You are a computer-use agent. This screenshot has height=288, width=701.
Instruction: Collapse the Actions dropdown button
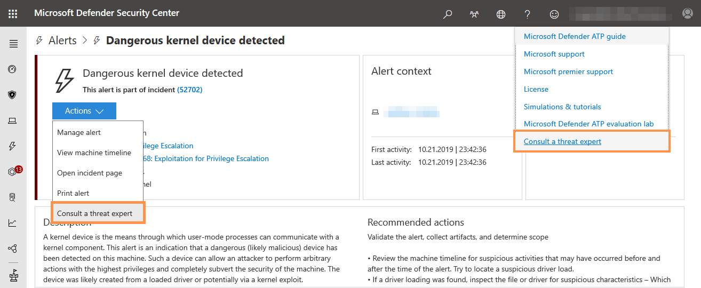84,111
